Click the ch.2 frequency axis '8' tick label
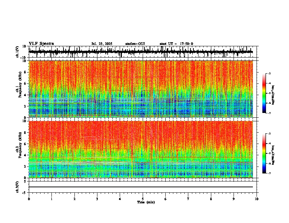The image size is (289, 223). (26, 132)
